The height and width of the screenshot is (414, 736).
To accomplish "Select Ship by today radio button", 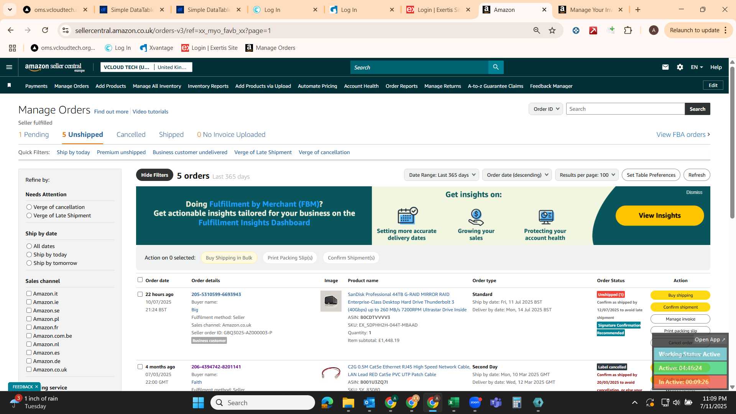I will pos(29,255).
